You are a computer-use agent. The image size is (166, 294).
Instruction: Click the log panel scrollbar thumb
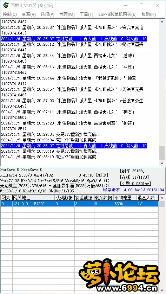tap(162, 153)
